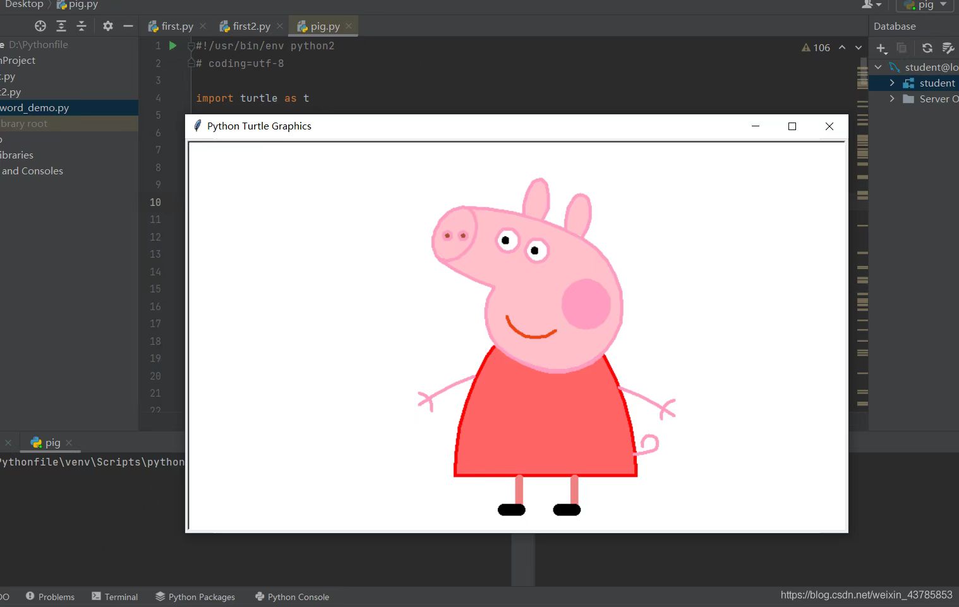
Task: Click the 'ibraries' row in project tree
Action: [69, 155]
